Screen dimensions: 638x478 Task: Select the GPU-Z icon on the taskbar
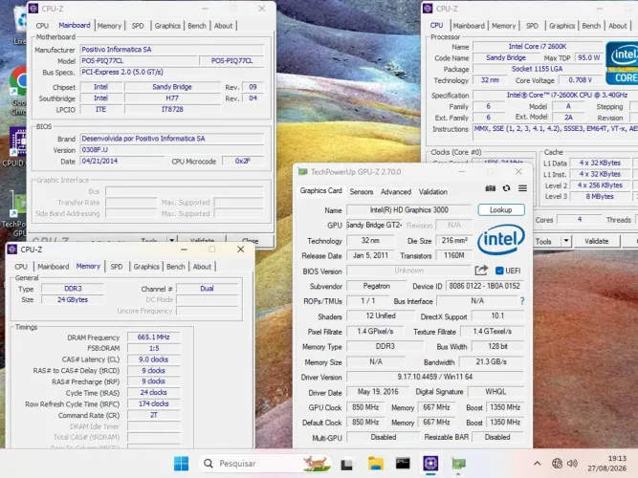[x=458, y=464]
